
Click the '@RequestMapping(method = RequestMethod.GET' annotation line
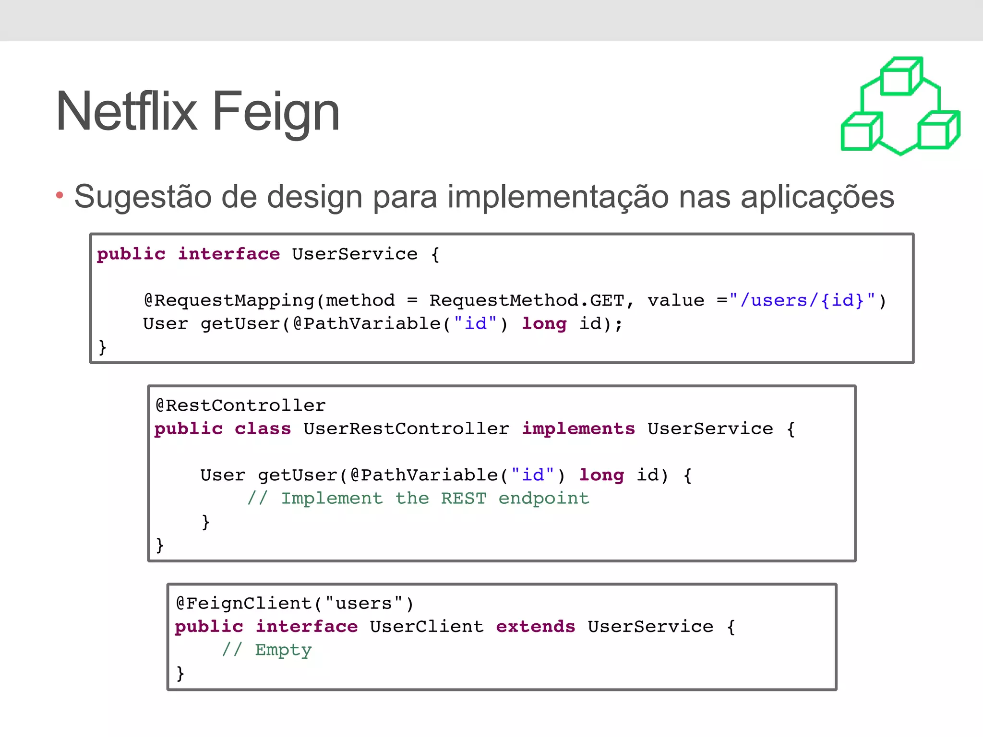515,301
